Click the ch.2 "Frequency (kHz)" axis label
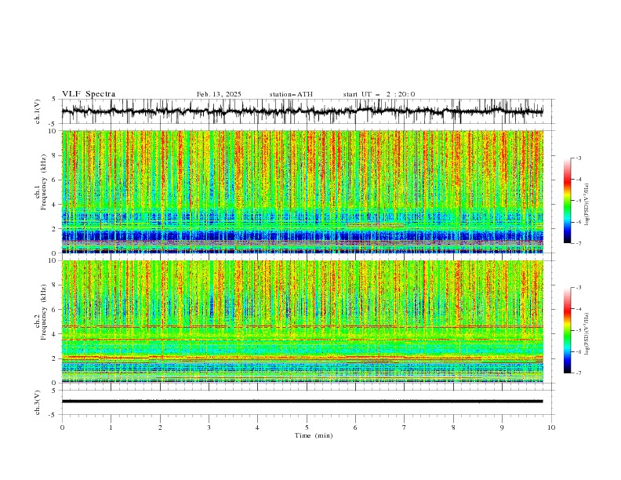The image size is (621, 480). pyautogui.click(x=44, y=311)
